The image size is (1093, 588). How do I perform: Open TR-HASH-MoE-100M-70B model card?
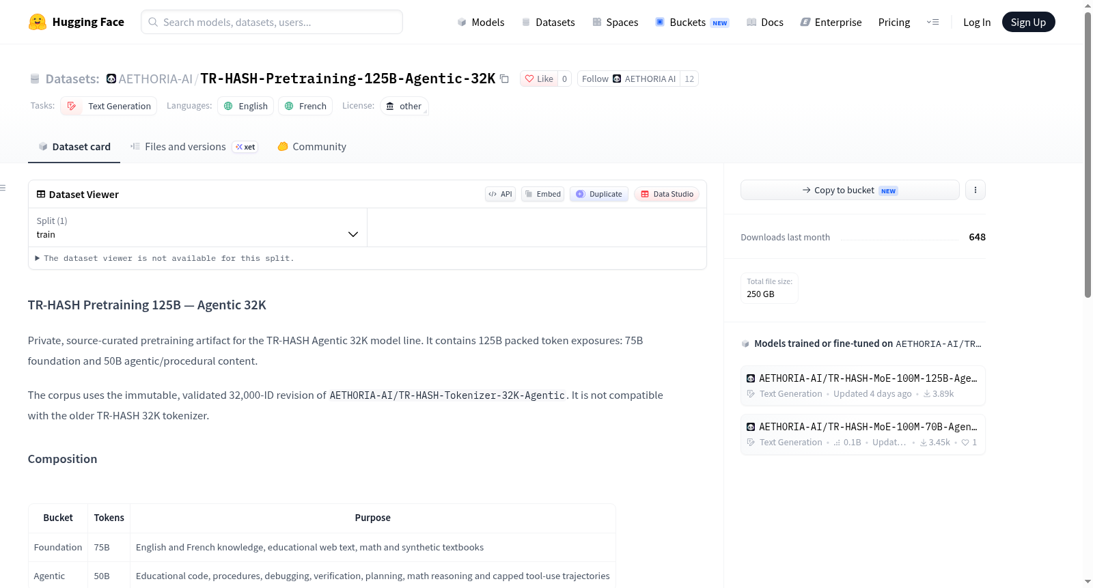(863, 434)
